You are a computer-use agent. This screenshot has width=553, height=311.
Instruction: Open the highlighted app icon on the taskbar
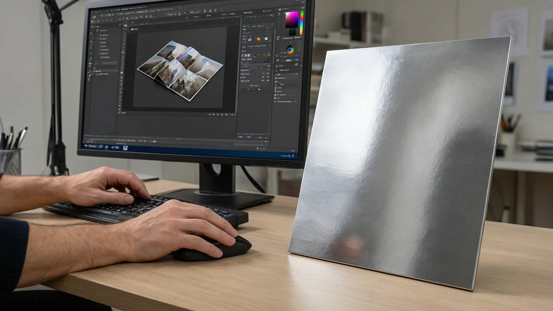coord(125,148)
